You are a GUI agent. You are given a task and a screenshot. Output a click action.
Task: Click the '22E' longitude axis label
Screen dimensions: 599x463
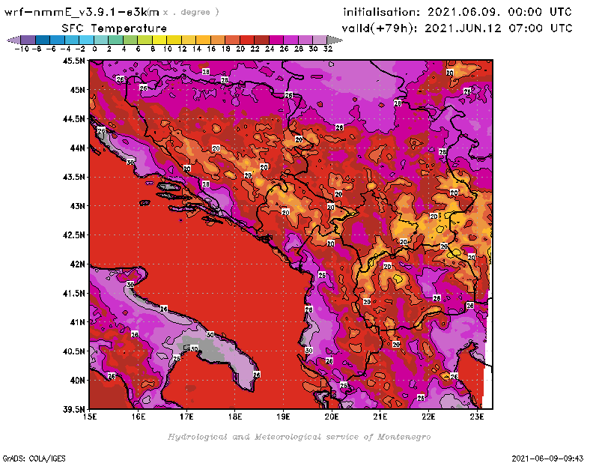pos(428,417)
